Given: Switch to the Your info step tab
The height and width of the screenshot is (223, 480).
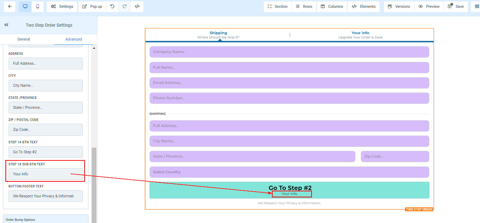Looking at the screenshot, I should click(360, 34).
